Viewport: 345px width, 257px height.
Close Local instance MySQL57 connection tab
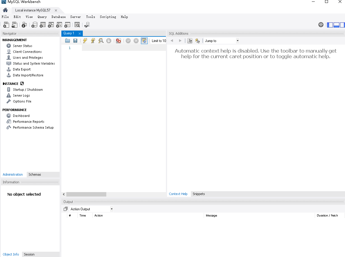56,10
